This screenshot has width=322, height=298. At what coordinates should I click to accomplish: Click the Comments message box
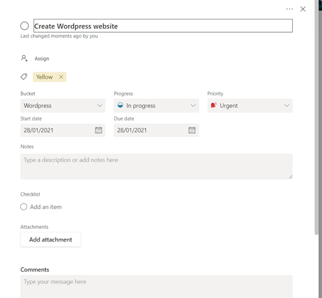(156, 286)
